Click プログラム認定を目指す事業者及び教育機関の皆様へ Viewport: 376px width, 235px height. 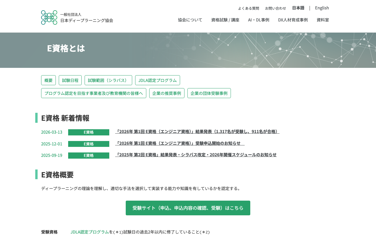point(93,93)
